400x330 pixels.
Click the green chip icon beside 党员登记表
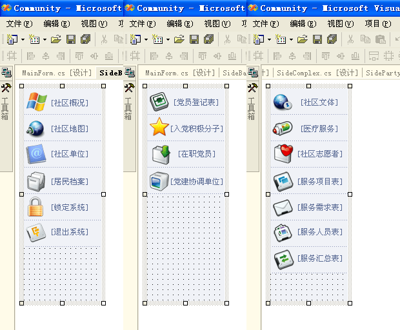159,102
